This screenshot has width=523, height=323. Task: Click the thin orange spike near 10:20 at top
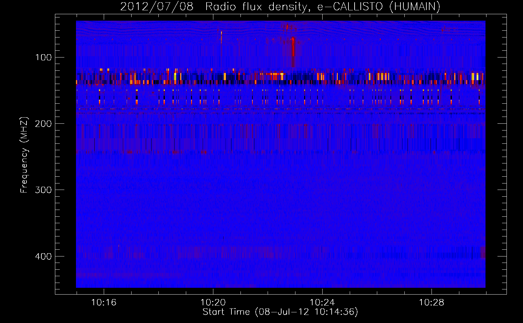click(x=221, y=37)
